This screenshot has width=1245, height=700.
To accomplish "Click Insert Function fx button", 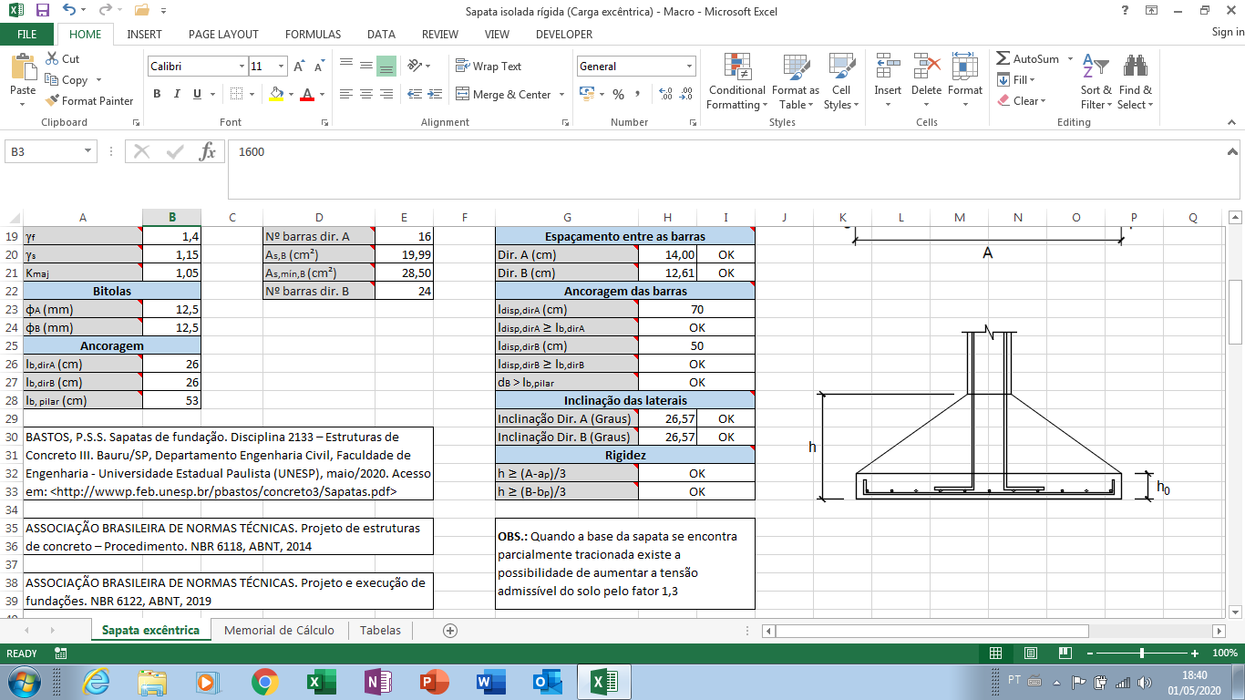I will click(209, 152).
